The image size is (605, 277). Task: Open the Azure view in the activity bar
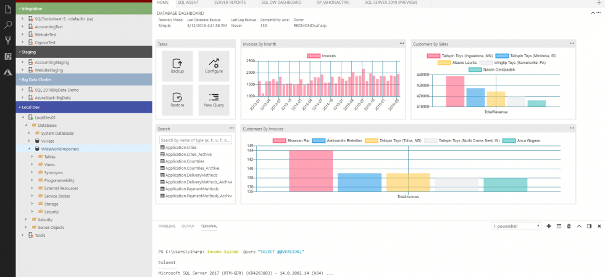click(8, 71)
